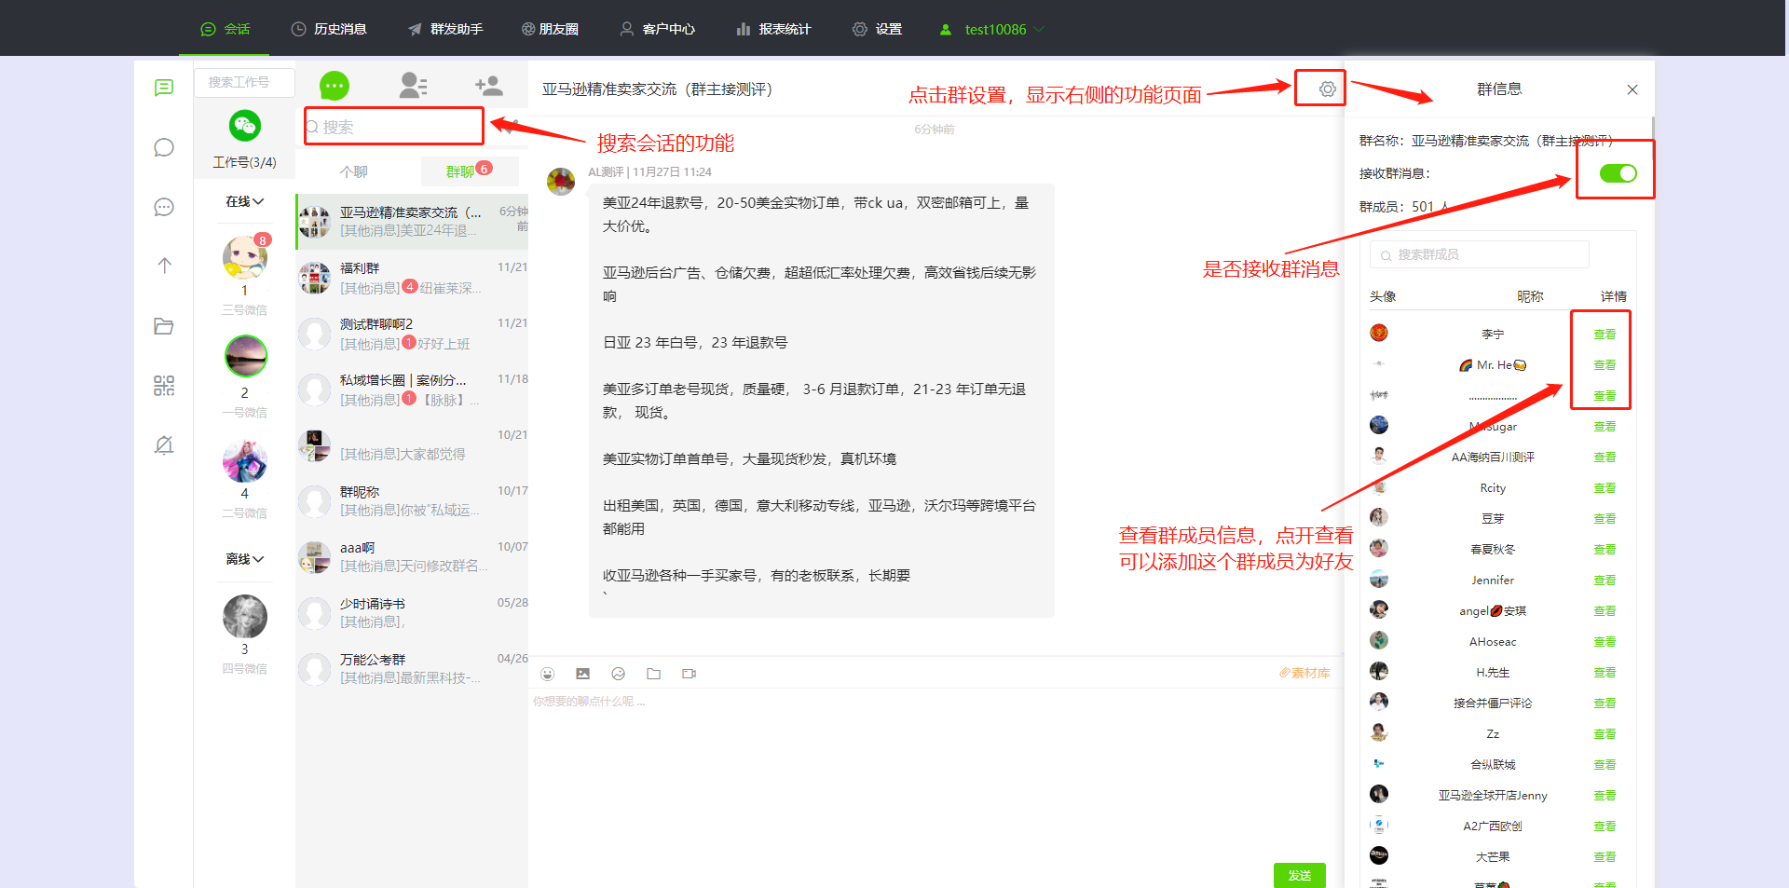Open the 万能公考群 conversation
This screenshot has width=1789, height=888.
point(412,669)
